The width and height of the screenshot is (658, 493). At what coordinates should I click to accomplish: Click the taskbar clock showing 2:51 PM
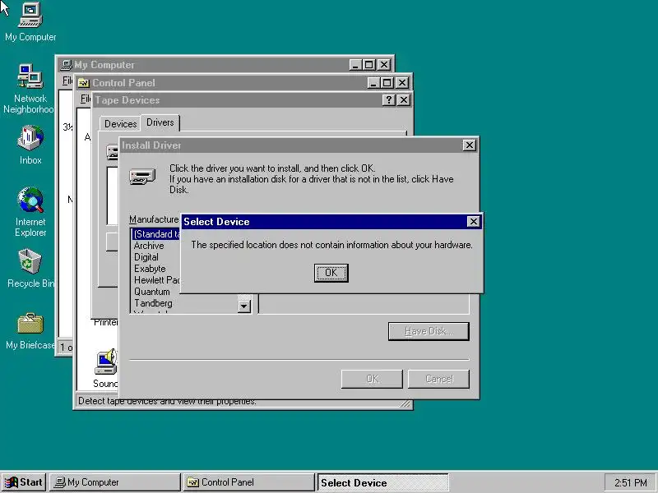pos(630,482)
